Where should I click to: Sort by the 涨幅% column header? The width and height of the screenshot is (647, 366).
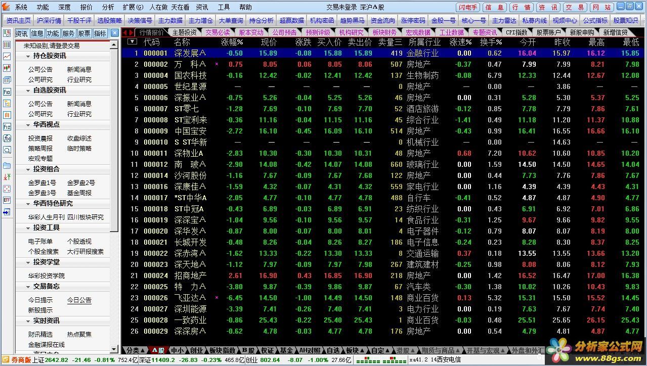(232, 42)
